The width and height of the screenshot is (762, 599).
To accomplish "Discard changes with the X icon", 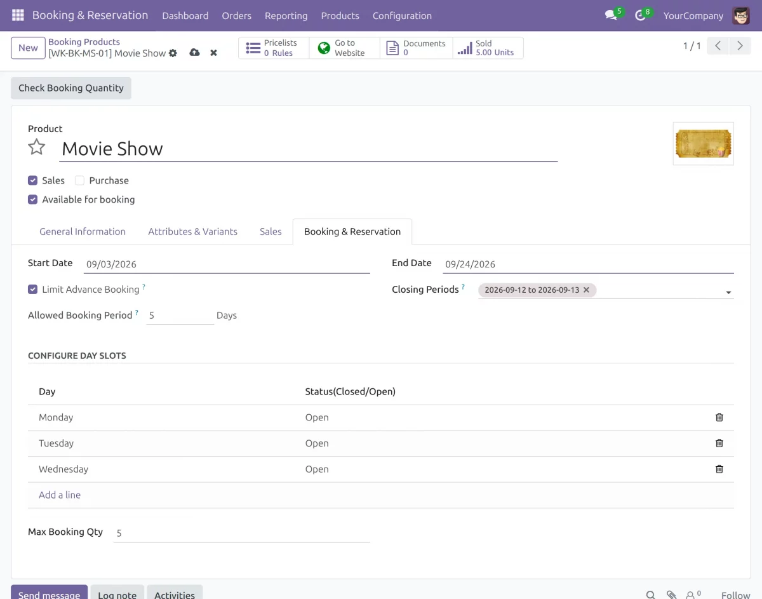I will click(x=213, y=53).
